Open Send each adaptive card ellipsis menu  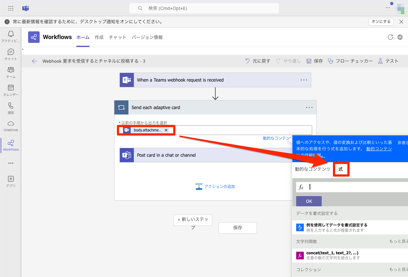point(309,107)
